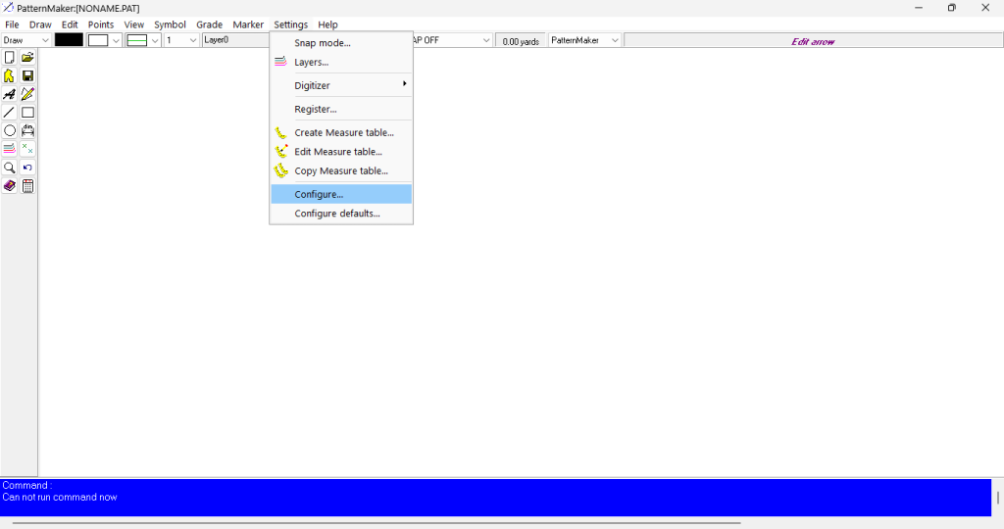
Task: Click the undo arrow icon
Action: point(27,168)
